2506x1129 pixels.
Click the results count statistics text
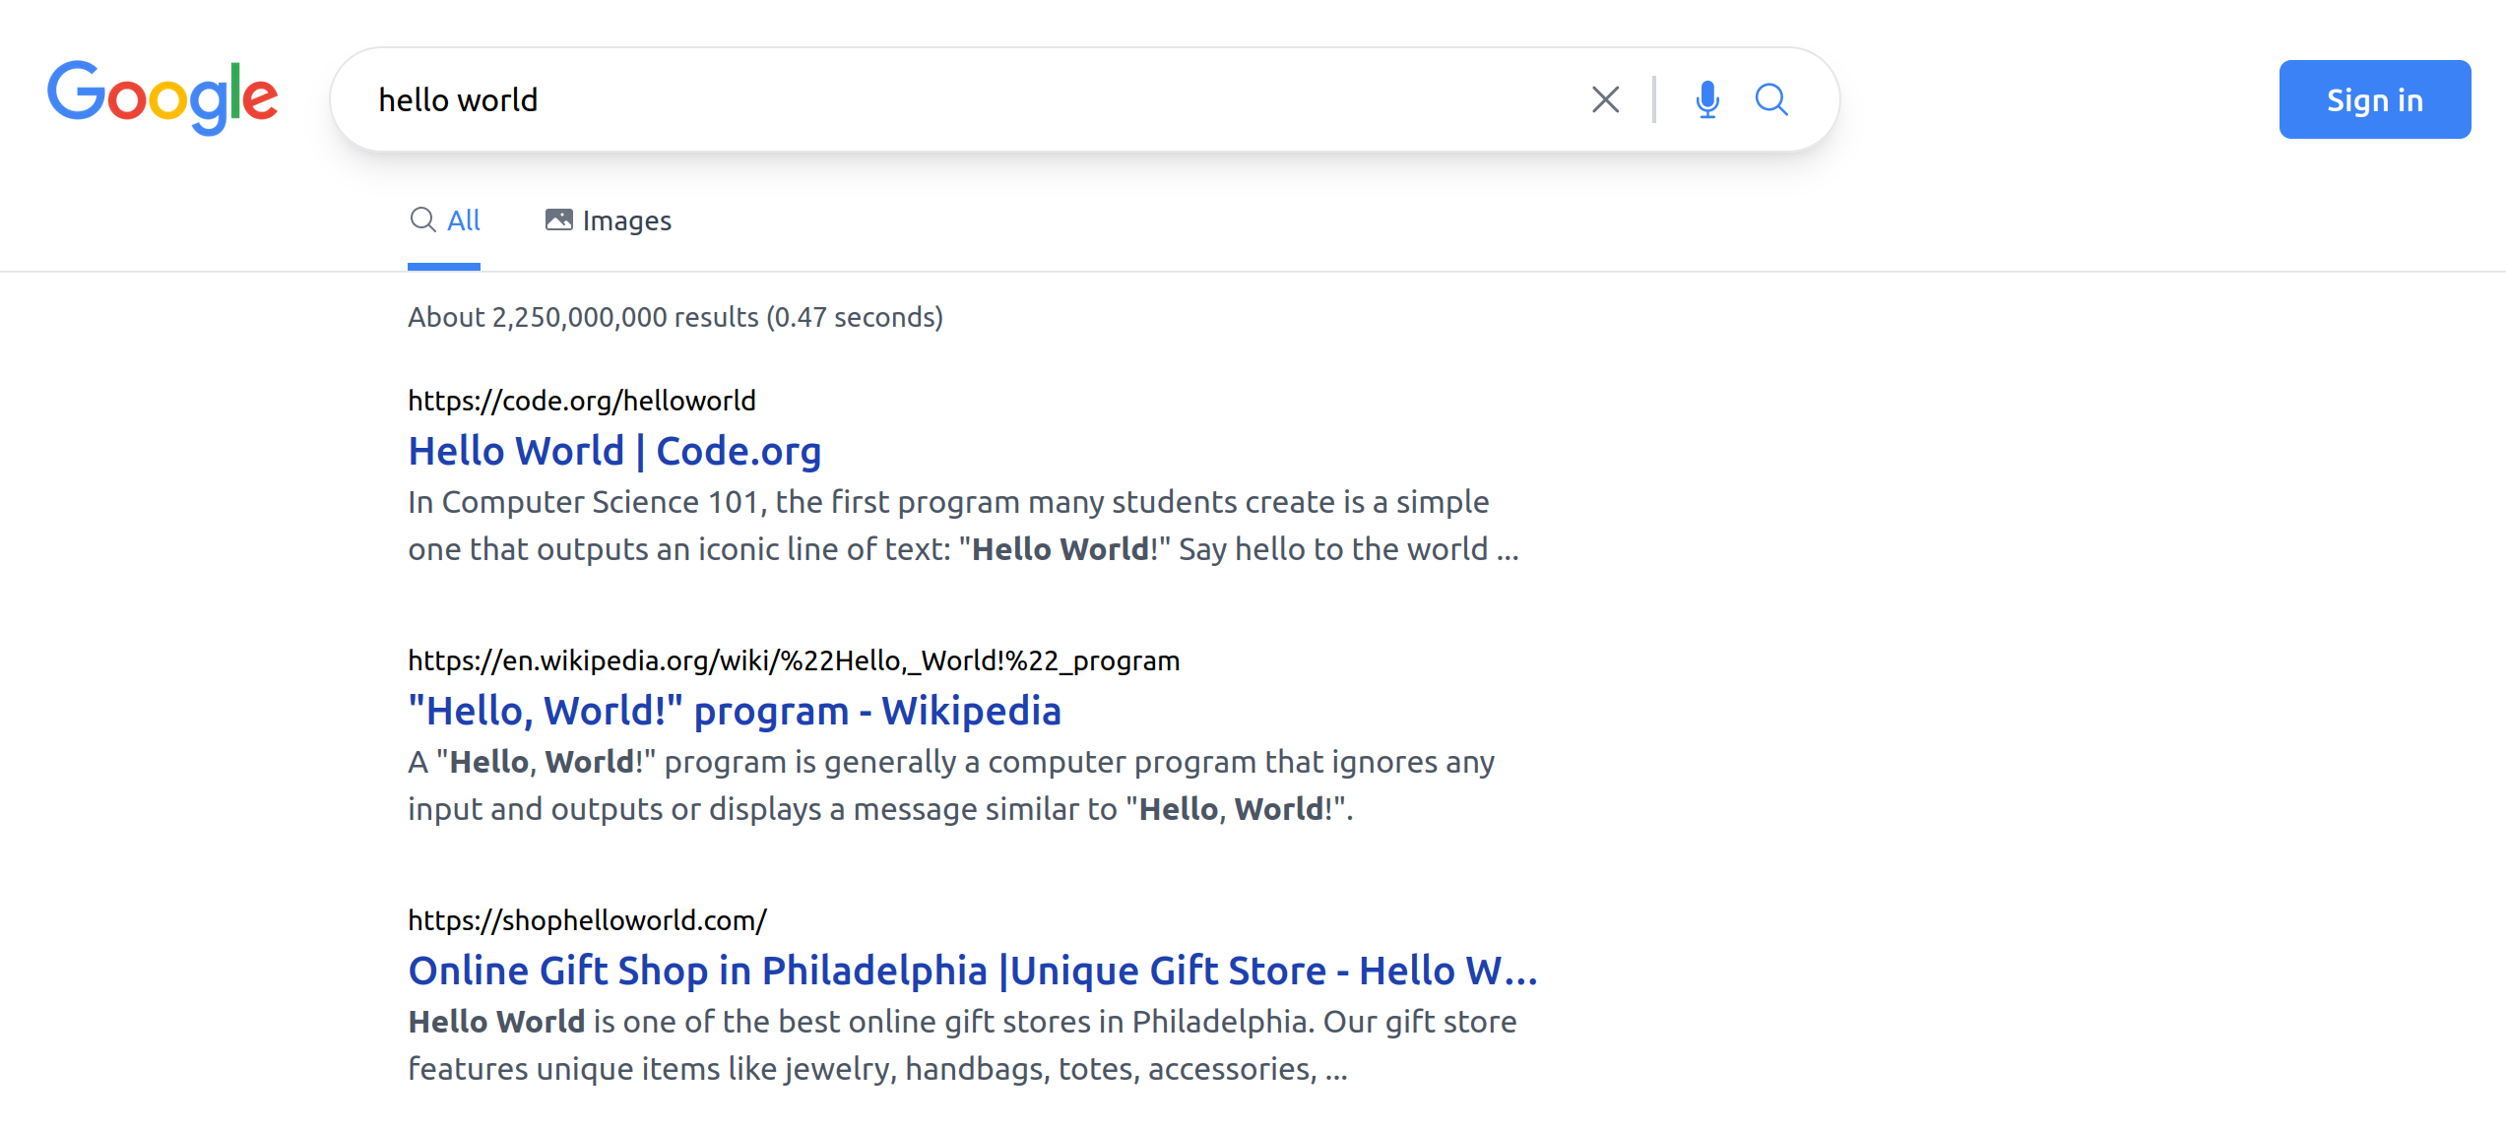coord(675,317)
